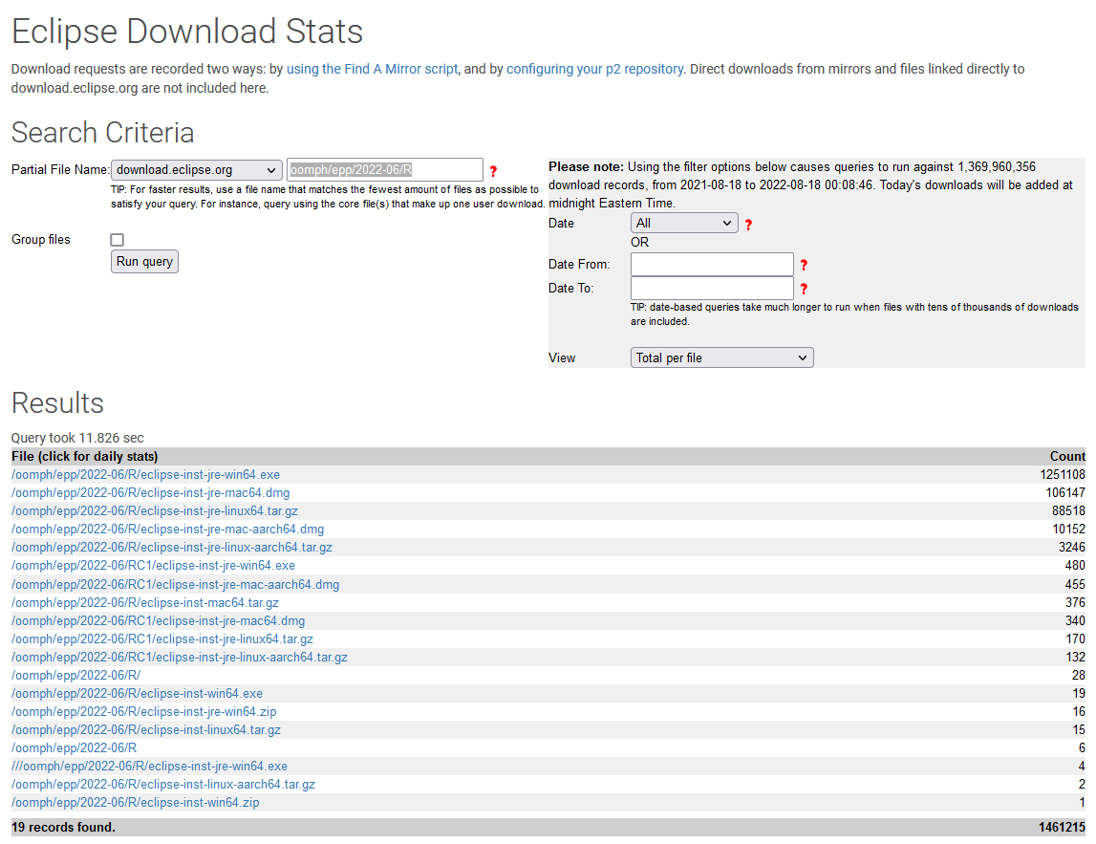Click the count value 3246
Viewport: 1096px width, 844px height.
click(x=1071, y=548)
